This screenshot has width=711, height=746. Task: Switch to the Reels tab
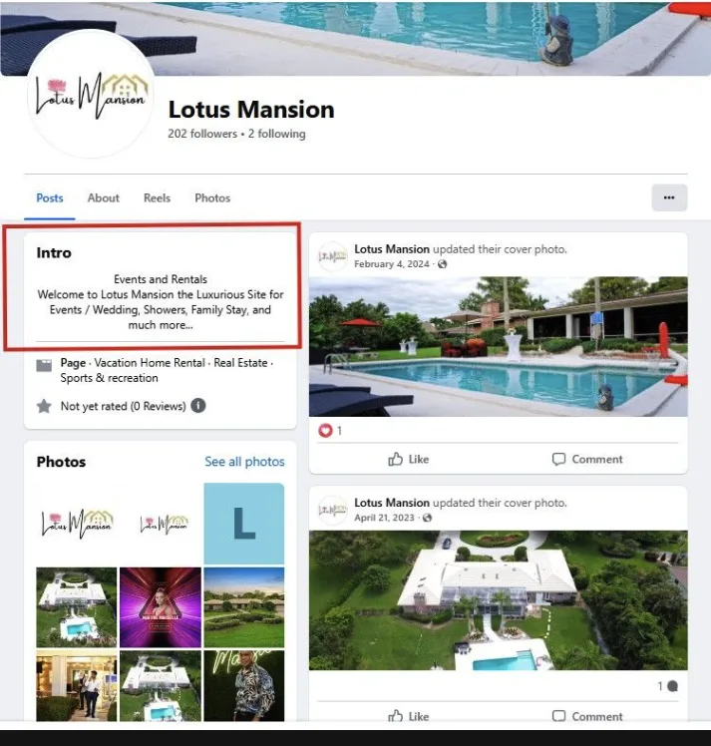click(x=157, y=197)
